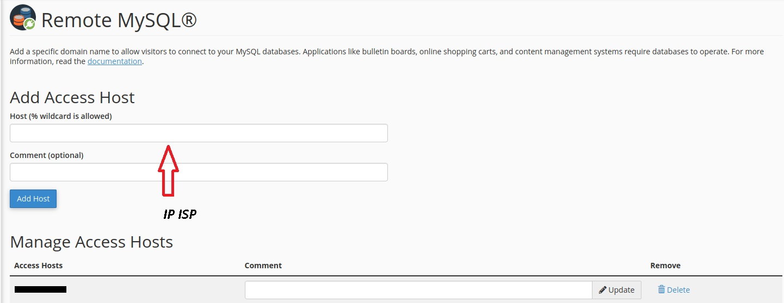Click the trash can icon beside Delete
Viewport: 784px width, 303px height.
pyautogui.click(x=661, y=290)
